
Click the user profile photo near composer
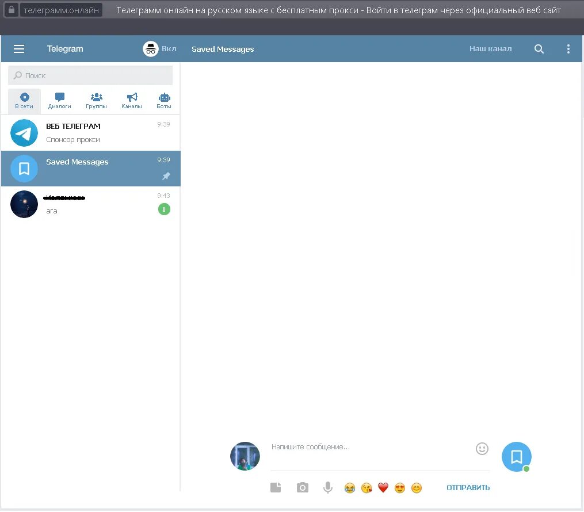[x=245, y=456]
